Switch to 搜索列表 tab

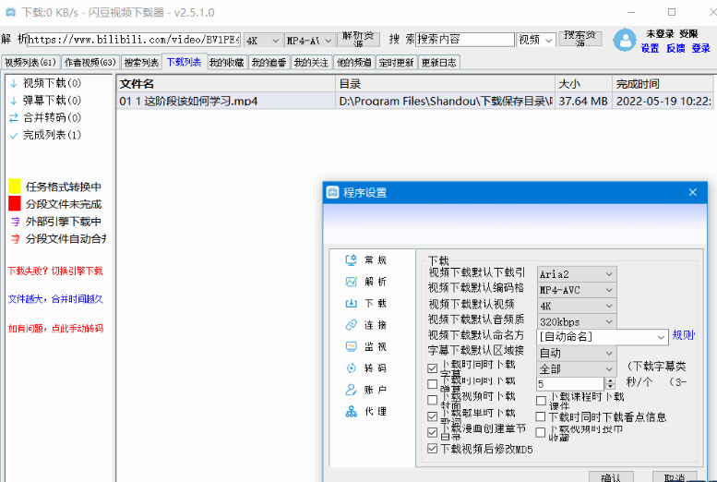pos(142,62)
